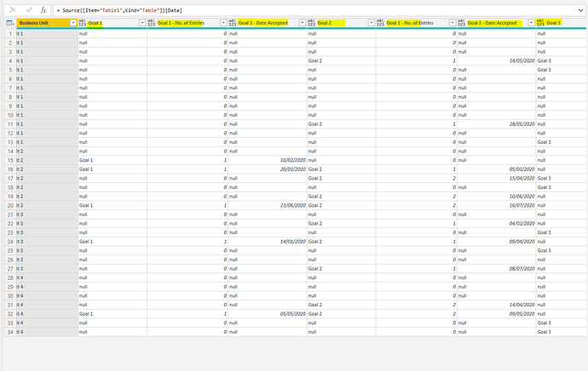Click the data type icon of the Goal 3 column
The image size is (588, 371).
coord(540,23)
